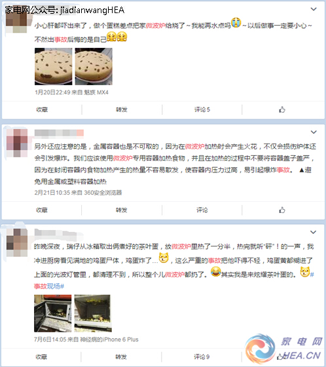Screen dimensions: 326x367
Task: Like the second post about metal containers
Action: [x=282, y=210]
